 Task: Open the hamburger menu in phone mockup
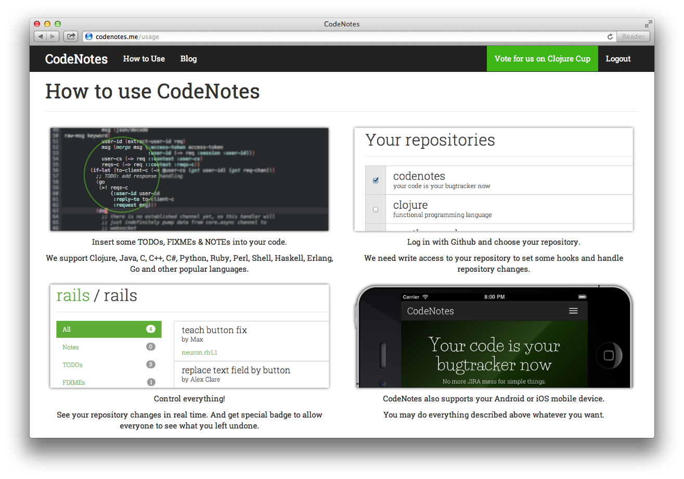pos(573,311)
